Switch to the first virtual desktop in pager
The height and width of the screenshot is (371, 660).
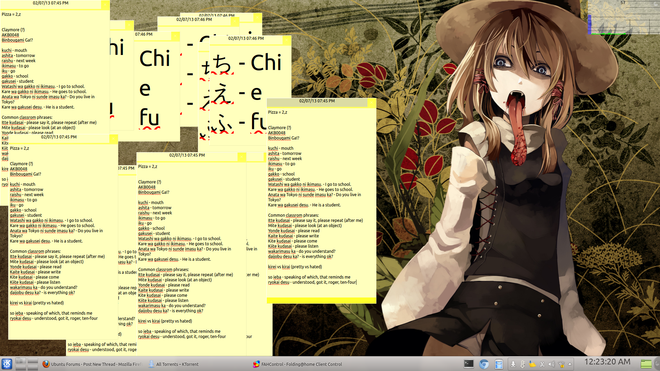point(21,361)
